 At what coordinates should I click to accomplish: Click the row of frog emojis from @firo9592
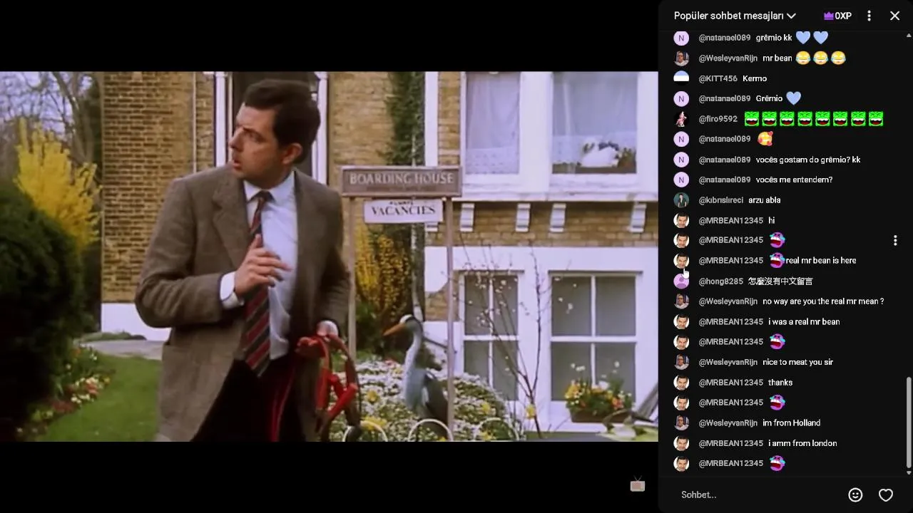click(814, 119)
